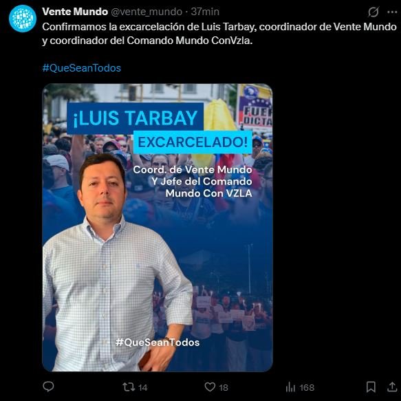Open the 37min timestamp permalink
Image resolution: width=401 pixels, height=401 pixels.
pos(205,12)
